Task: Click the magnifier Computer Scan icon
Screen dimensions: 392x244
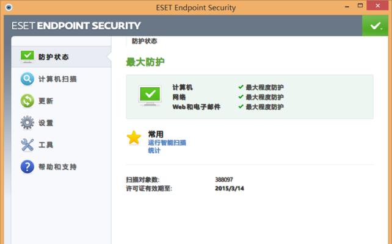Action: pyautogui.click(x=27, y=79)
